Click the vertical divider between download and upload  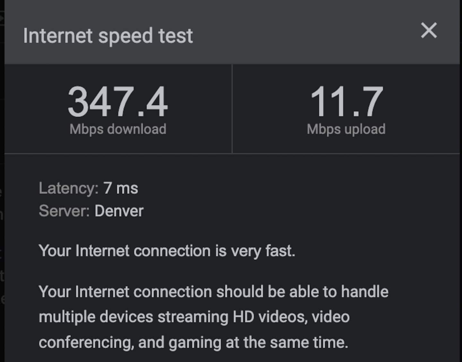[232, 108]
